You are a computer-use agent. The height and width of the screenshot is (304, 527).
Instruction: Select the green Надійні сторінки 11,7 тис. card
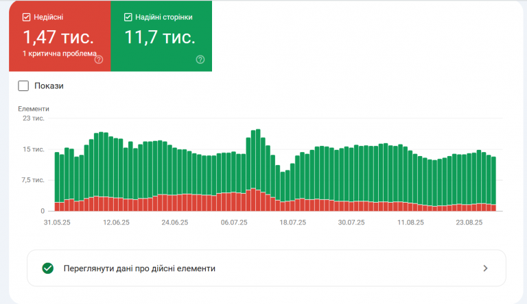[x=161, y=36]
